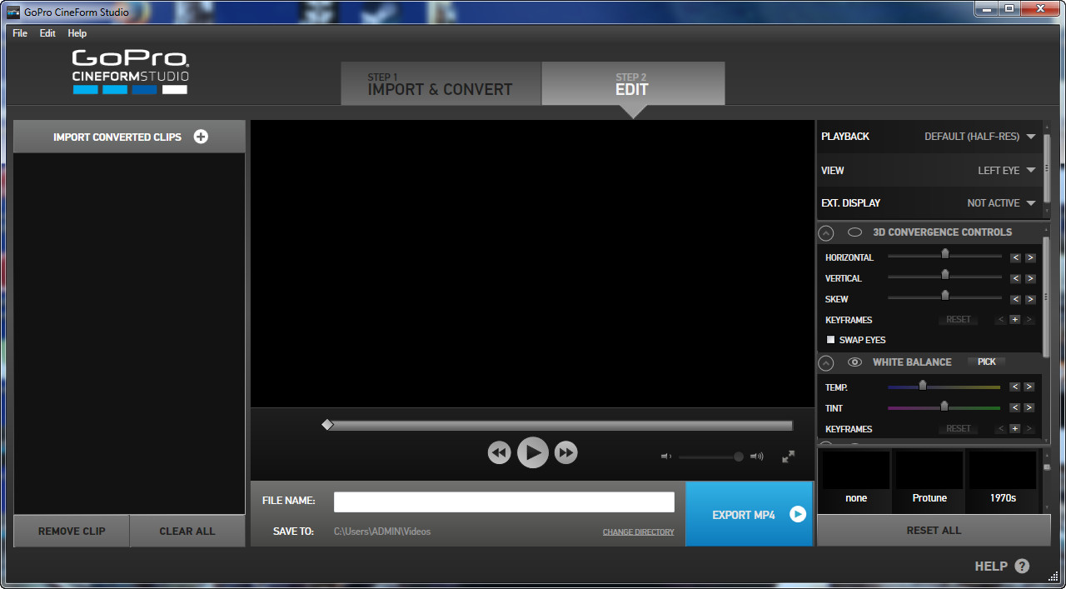The width and height of the screenshot is (1066, 589).
Task: Click the Help text in bottom corner
Action: tap(991, 566)
